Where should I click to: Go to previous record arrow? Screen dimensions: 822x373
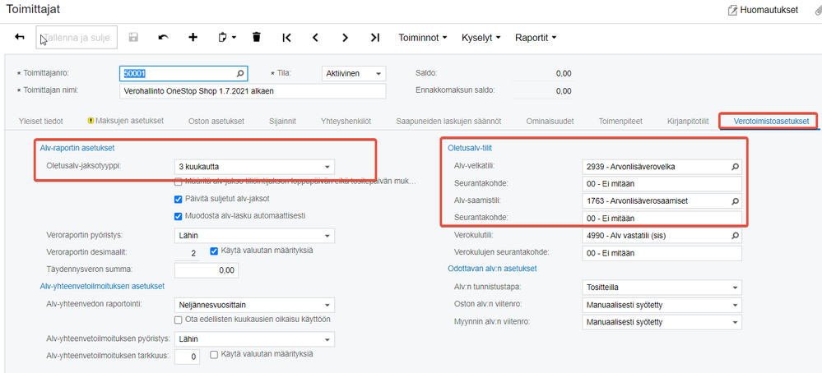point(315,37)
